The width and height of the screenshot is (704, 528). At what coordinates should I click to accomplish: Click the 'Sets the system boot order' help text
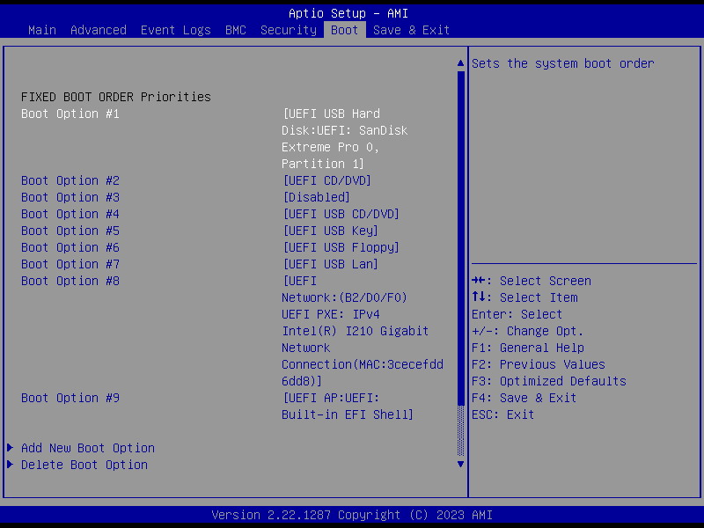[x=563, y=63]
